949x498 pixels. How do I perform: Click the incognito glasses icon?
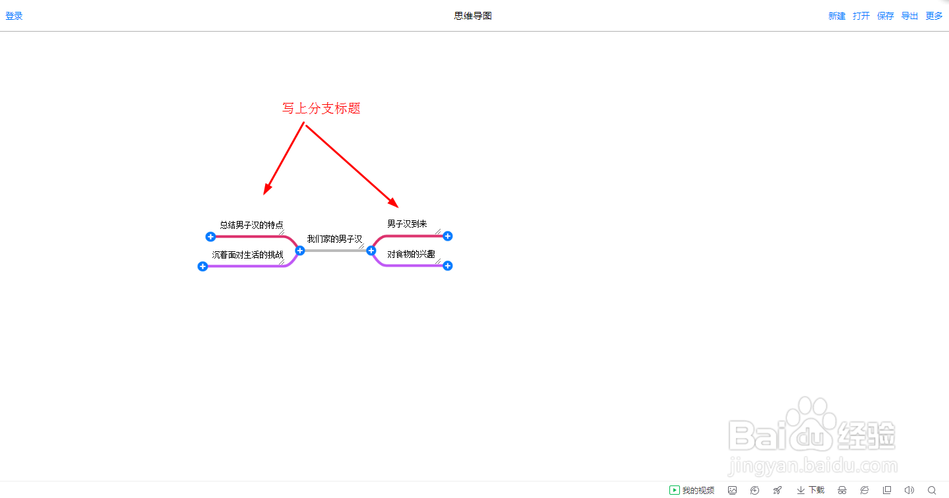842,490
